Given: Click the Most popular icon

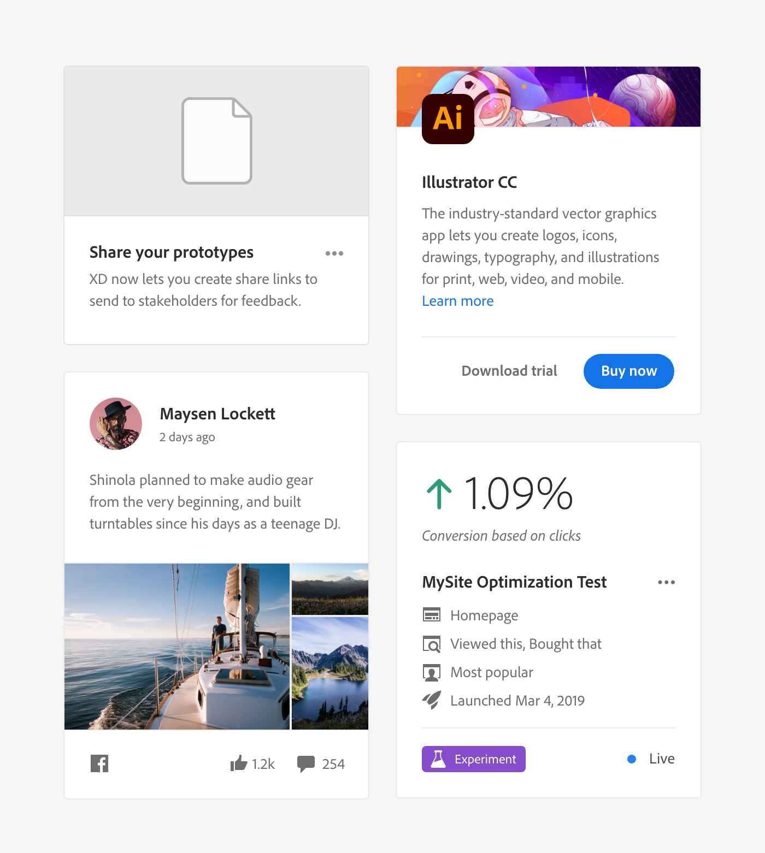Looking at the screenshot, I should click(432, 672).
